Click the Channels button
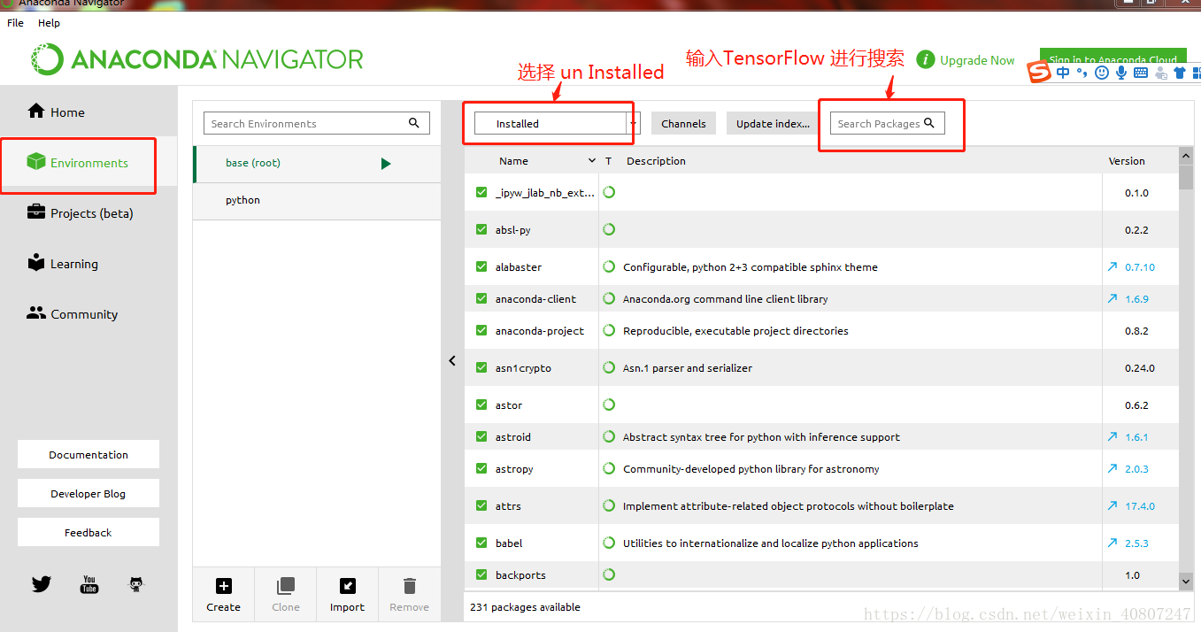Viewport: 1201px width, 632px height. point(683,123)
